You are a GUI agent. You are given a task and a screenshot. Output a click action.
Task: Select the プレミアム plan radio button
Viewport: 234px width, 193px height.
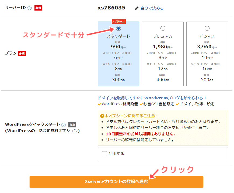click(x=163, y=28)
